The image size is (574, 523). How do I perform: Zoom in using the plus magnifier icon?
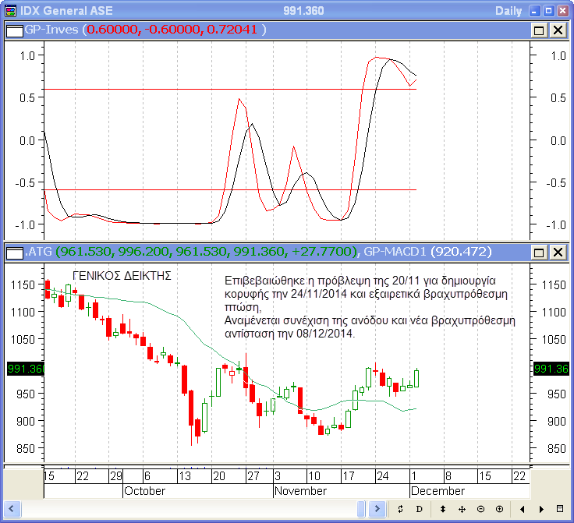click(499, 509)
